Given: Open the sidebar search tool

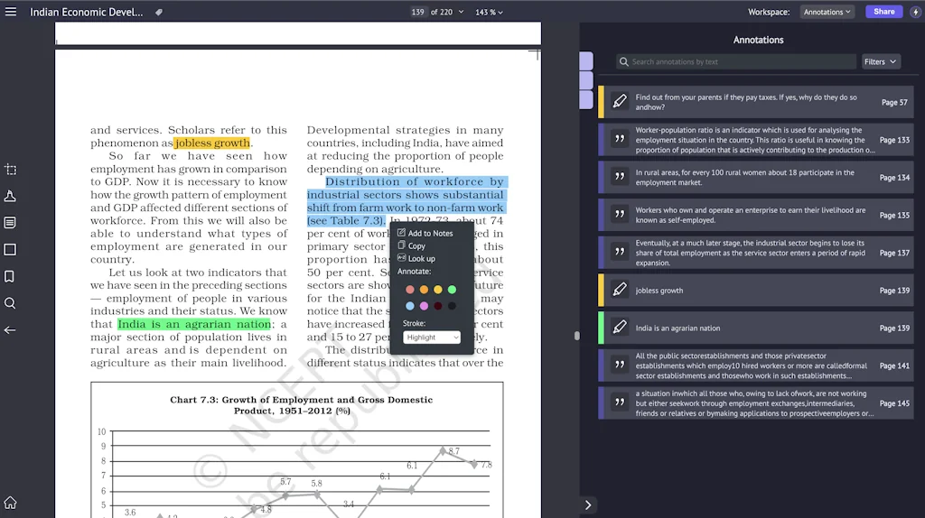Looking at the screenshot, I should (x=10, y=303).
